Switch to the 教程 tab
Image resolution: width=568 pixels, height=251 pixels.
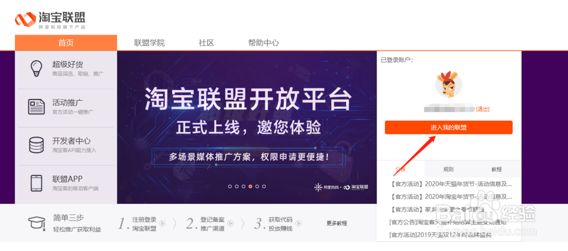click(496, 169)
